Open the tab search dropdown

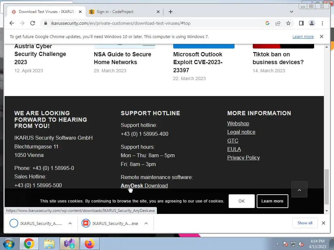292,12
